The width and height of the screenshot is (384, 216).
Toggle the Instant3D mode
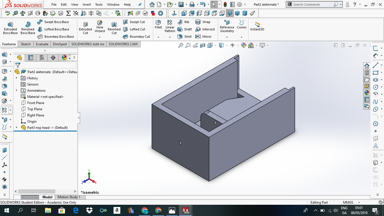(x=257, y=26)
